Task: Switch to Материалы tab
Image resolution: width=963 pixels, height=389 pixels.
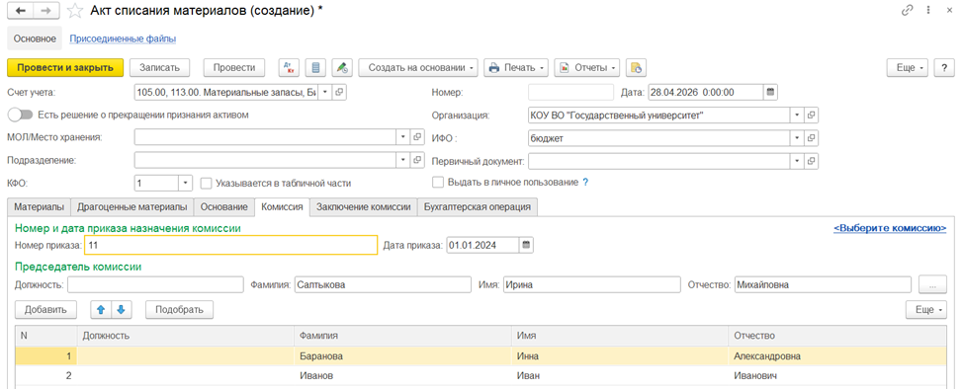Action: point(39,206)
